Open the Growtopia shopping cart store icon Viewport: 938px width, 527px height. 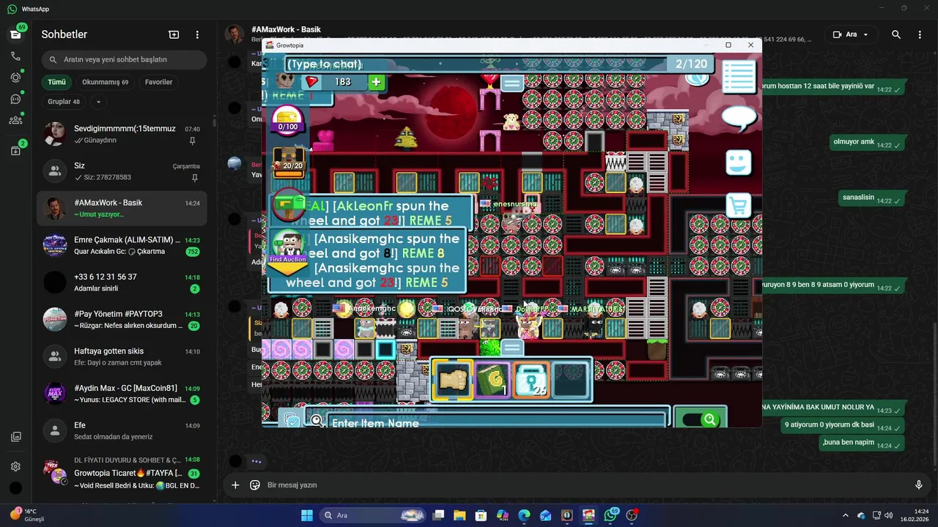point(738,206)
